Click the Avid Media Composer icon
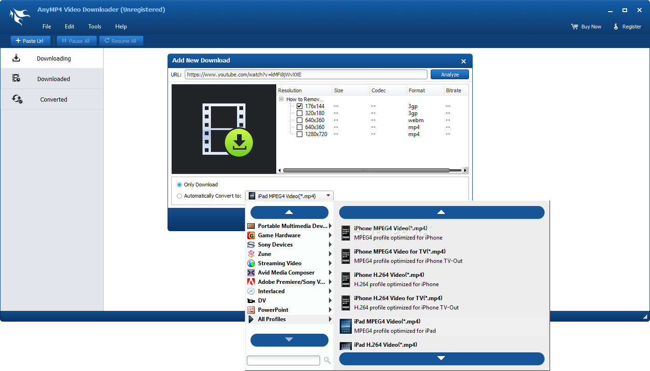The height and width of the screenshot is (371, 650). (x=251, y=273)
